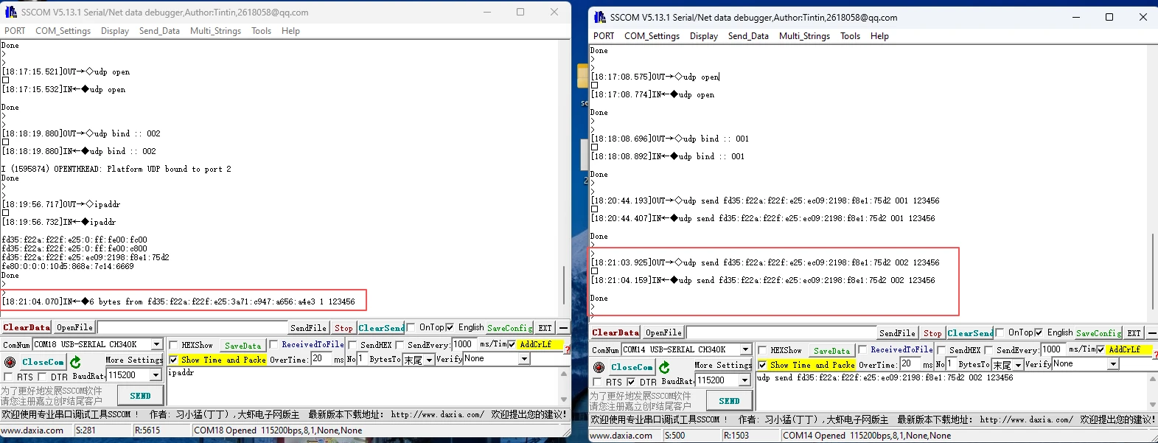
Task: Refresh ports with green arrow in COM14 window
Action: [664, 367]
